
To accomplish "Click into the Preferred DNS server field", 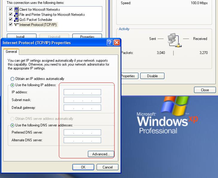I will pyautogui.click(x=82, y=132).
